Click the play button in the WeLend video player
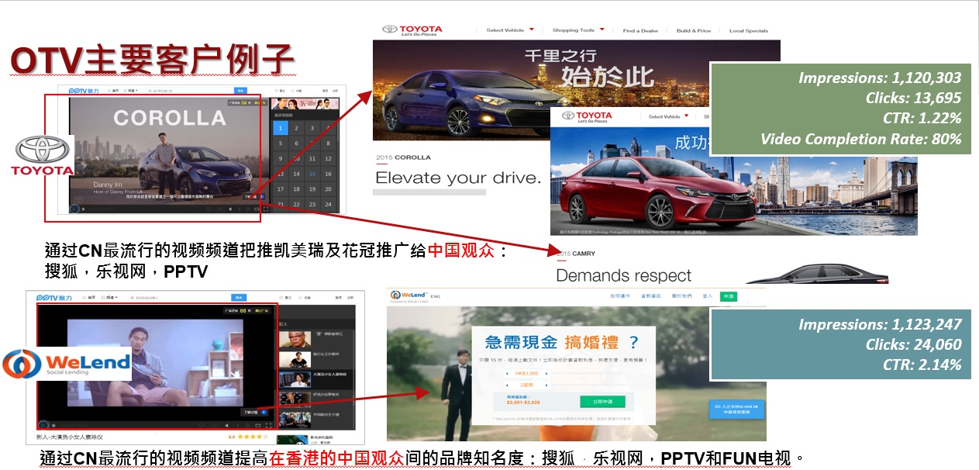979x470 pixels. pyautogui.click(x=44, y=425)
